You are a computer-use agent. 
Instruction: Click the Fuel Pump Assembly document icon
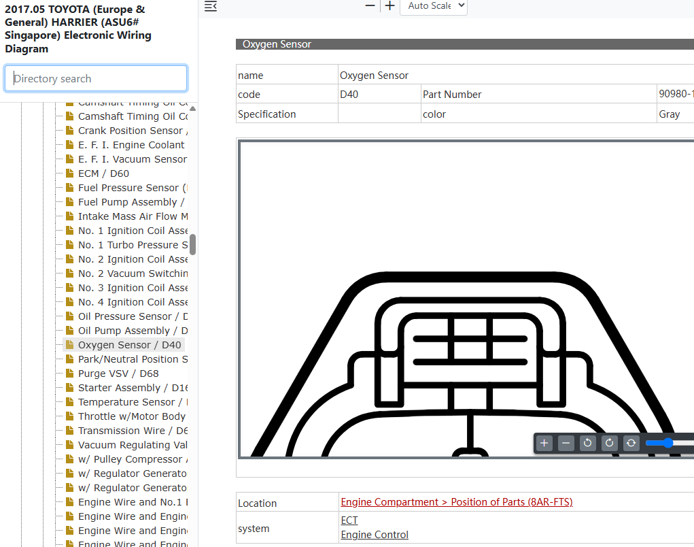tap(69, 201)
